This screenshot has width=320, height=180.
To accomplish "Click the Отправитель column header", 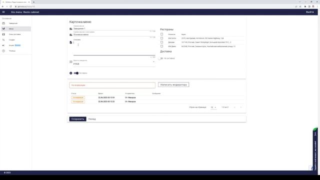I will click(130, 93).
